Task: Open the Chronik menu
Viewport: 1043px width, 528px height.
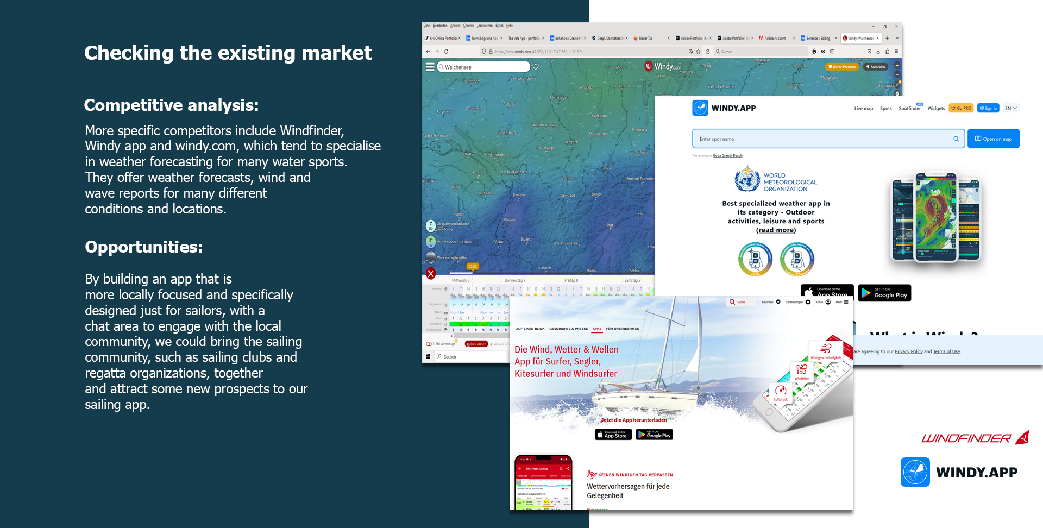Action: (x=468, y=26)
